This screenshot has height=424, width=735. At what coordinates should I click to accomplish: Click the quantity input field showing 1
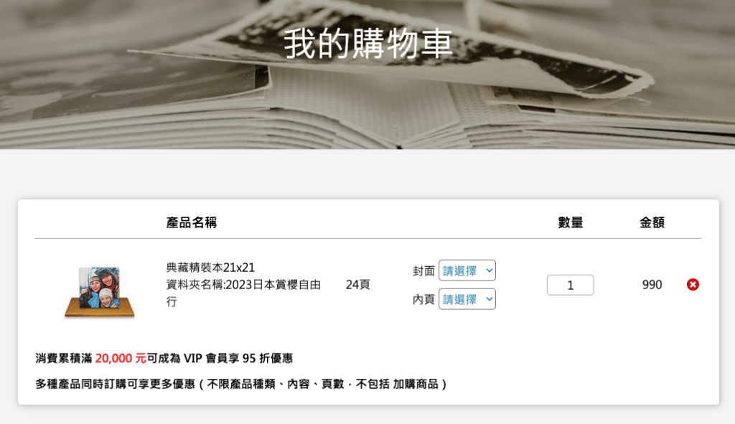tap(570, 285)
